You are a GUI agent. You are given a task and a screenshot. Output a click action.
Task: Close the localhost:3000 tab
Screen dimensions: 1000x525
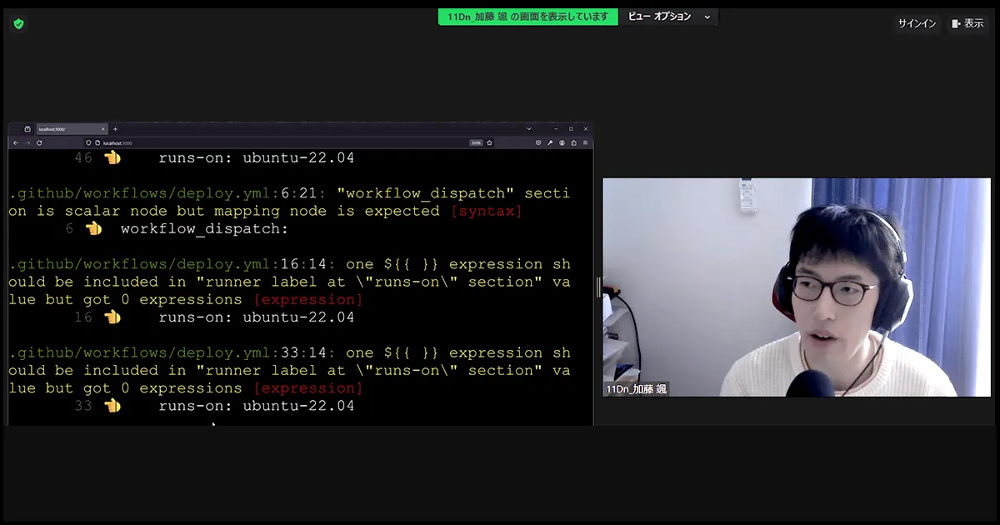[103, 129]
